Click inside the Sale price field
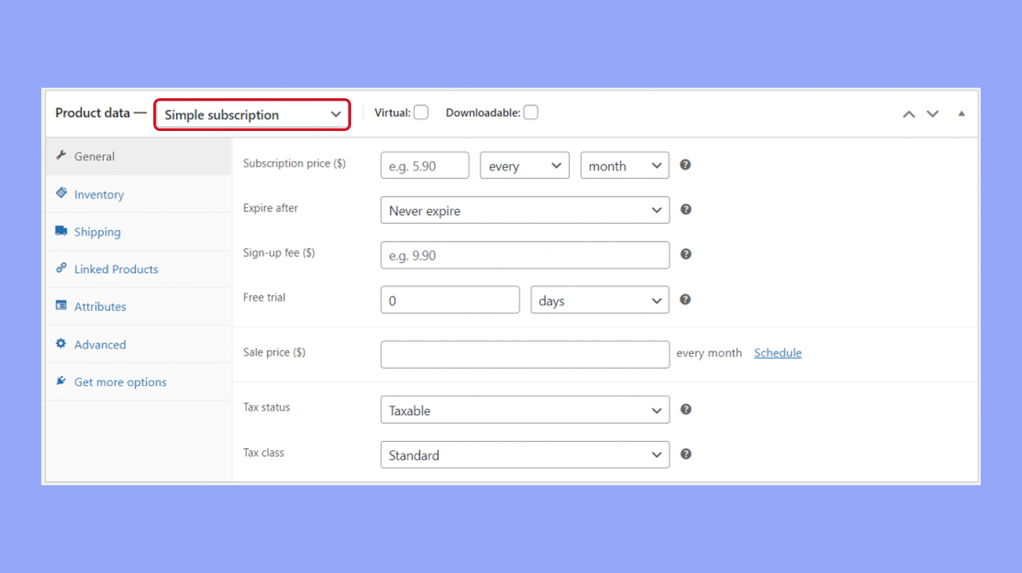This screenshot has width=1022, height=573. (x=524, y=354)
